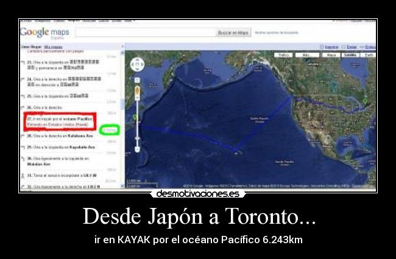Click the Google Maps logo

click(x=44, y=33)
